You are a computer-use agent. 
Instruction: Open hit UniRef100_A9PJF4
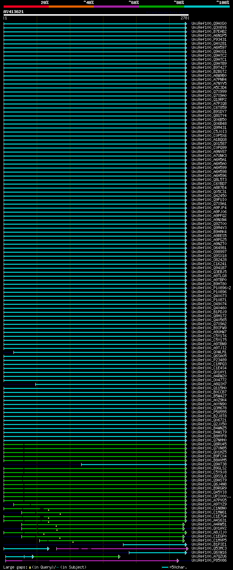coord(209,208)
